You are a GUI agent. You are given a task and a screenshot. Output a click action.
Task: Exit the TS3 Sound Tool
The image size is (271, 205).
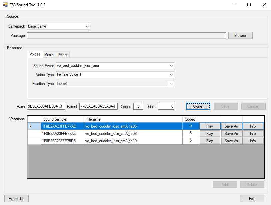pos(252,199)
